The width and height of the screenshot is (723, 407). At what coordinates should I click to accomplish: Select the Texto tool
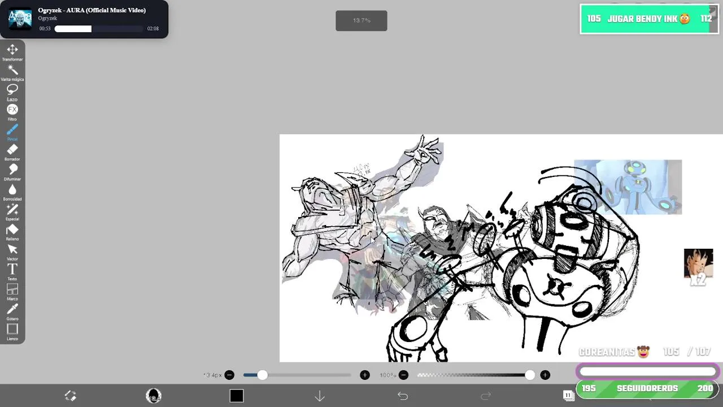tap(12, 272)
